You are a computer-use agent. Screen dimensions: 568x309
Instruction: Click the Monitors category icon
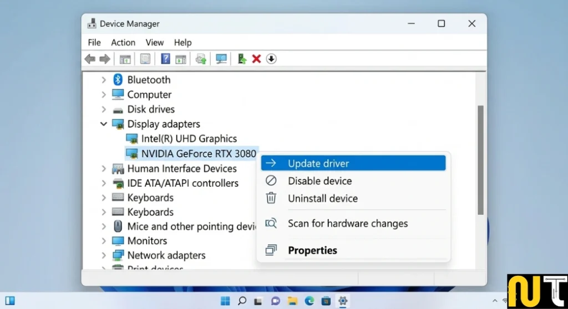(x=118, y=241)
